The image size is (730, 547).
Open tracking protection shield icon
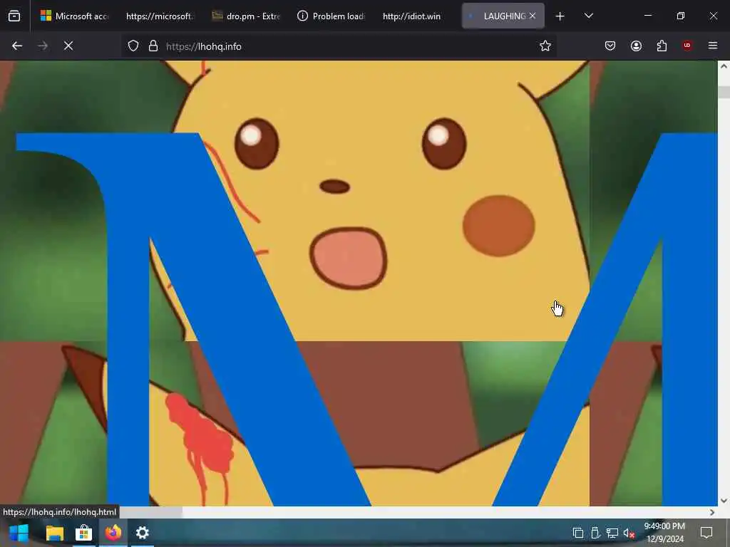point(133,46)
